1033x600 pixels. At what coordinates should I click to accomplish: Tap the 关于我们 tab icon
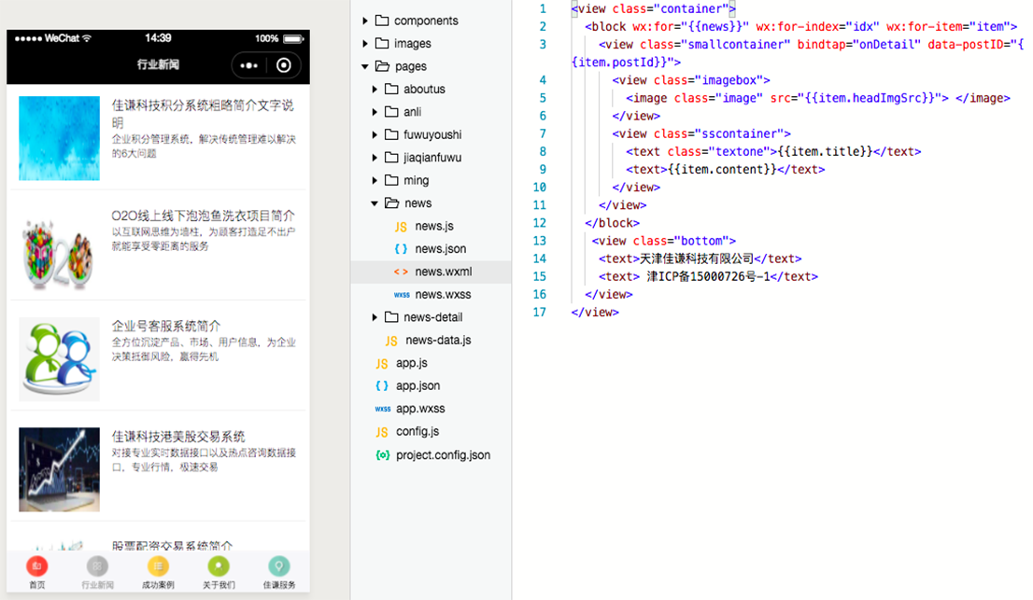point(219,565)
